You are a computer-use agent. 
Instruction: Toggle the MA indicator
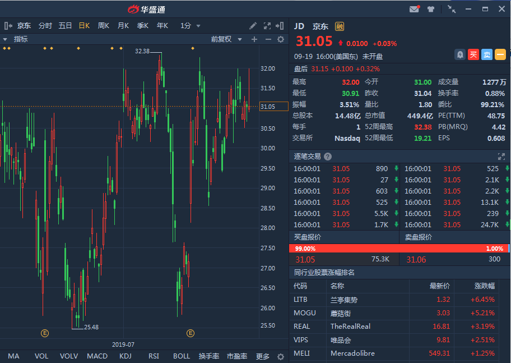(13, 356)
